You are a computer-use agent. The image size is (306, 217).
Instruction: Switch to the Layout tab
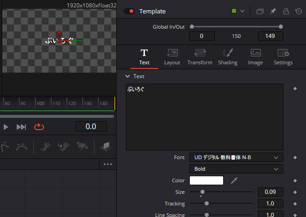pyautogui.click(x=172, y=57)
